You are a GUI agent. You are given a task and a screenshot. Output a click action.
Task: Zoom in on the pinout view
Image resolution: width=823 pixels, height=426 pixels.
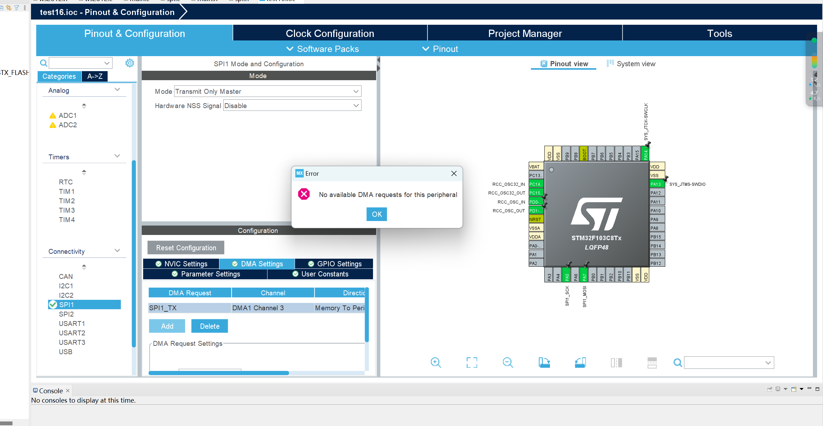(x=436, y=363)
